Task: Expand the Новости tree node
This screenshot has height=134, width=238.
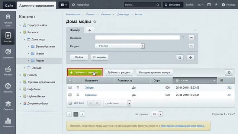Action: pyautogui.click(x=20, y=75)
